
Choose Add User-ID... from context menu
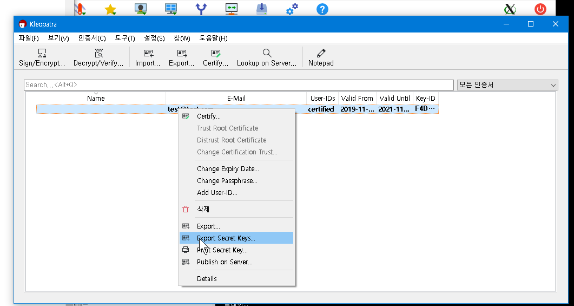pyautogui.click(x=236, y=192)
